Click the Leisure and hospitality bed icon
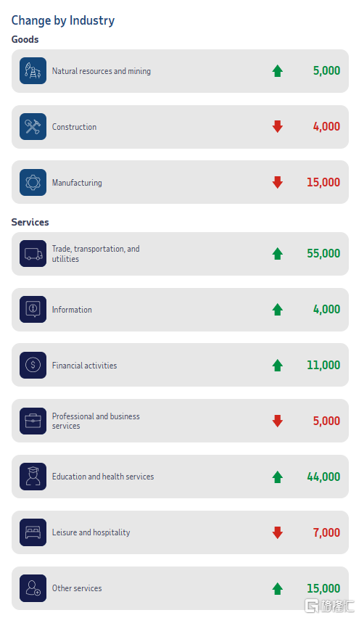This screenshot has height=618, width=359. click(33, 532)
